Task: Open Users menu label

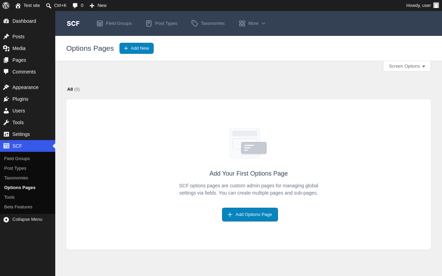Action: tap(19, 111)
